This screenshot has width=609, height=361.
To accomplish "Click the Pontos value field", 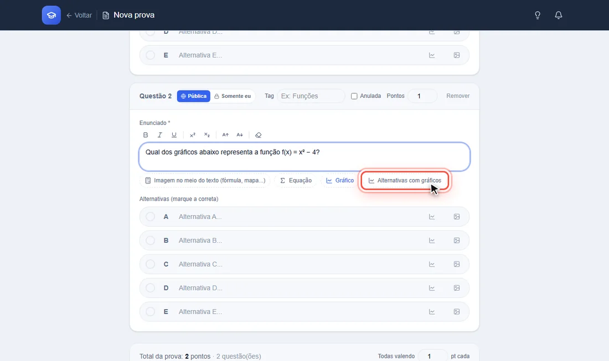I will [422, 96].
